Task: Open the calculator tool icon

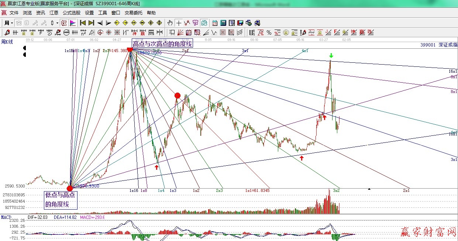Action: 223,23
